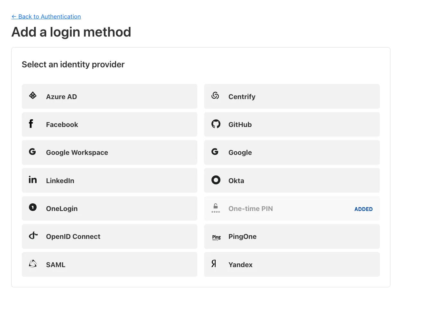Go back to Authentication page
The height and width of the screenshot is (329, 428).
pos(46,17)
